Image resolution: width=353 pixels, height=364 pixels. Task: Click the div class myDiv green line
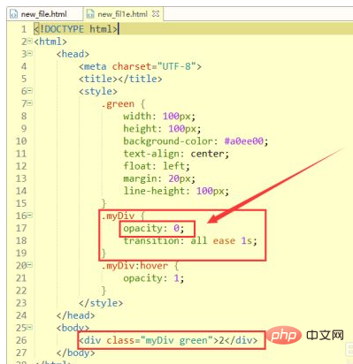(x=168, y=340)
